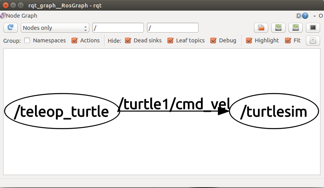Click the dash button in Node Graph header

point(315,16)
